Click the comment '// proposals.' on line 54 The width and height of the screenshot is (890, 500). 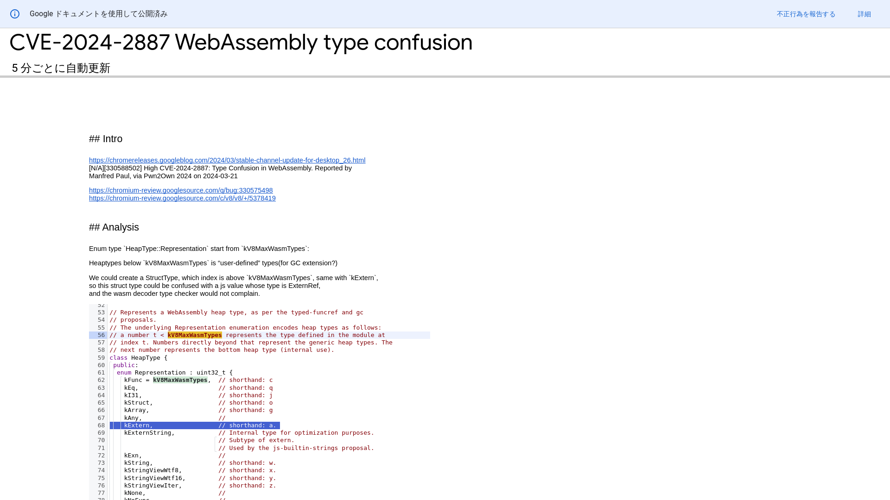point(133,320)
